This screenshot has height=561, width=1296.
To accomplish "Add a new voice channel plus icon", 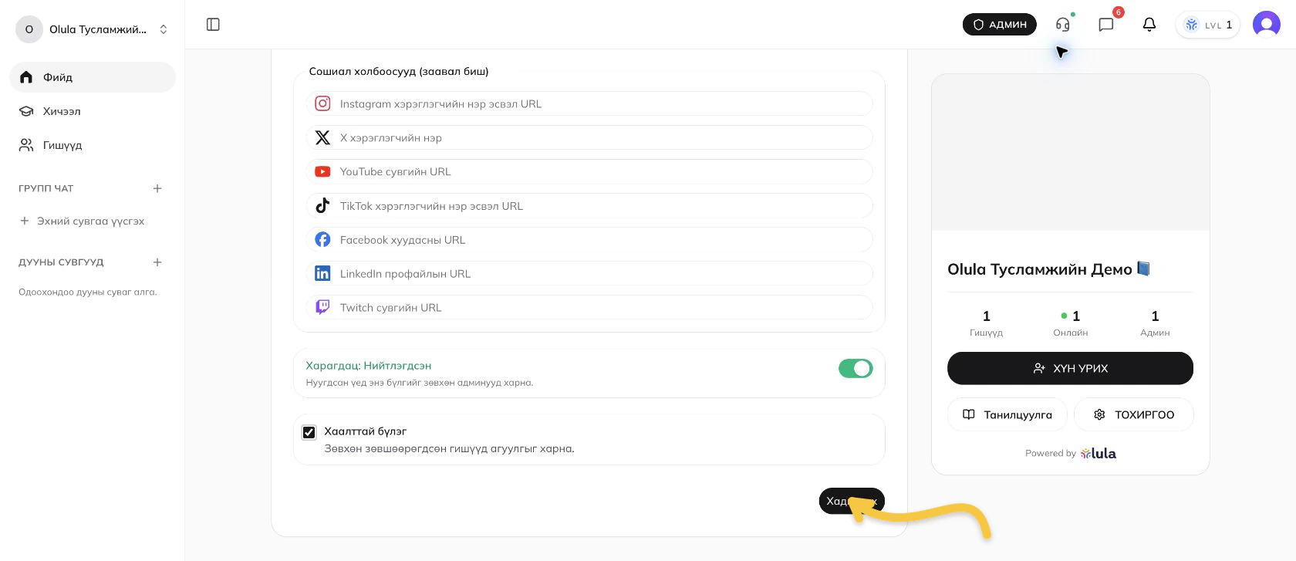I will [x=157, y=262].
